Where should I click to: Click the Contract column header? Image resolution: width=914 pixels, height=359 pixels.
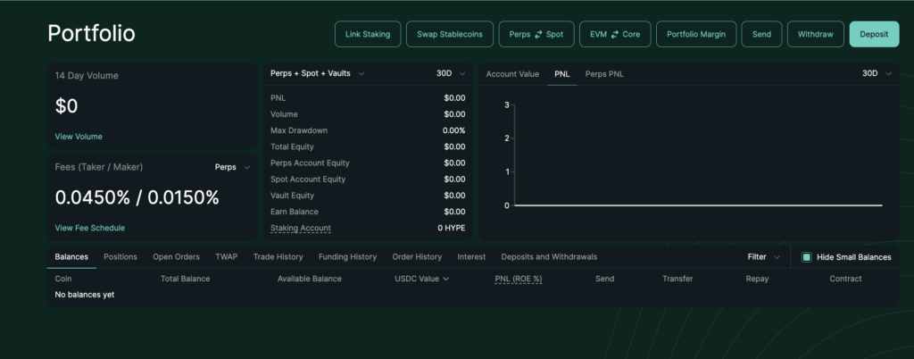point(846,279)
